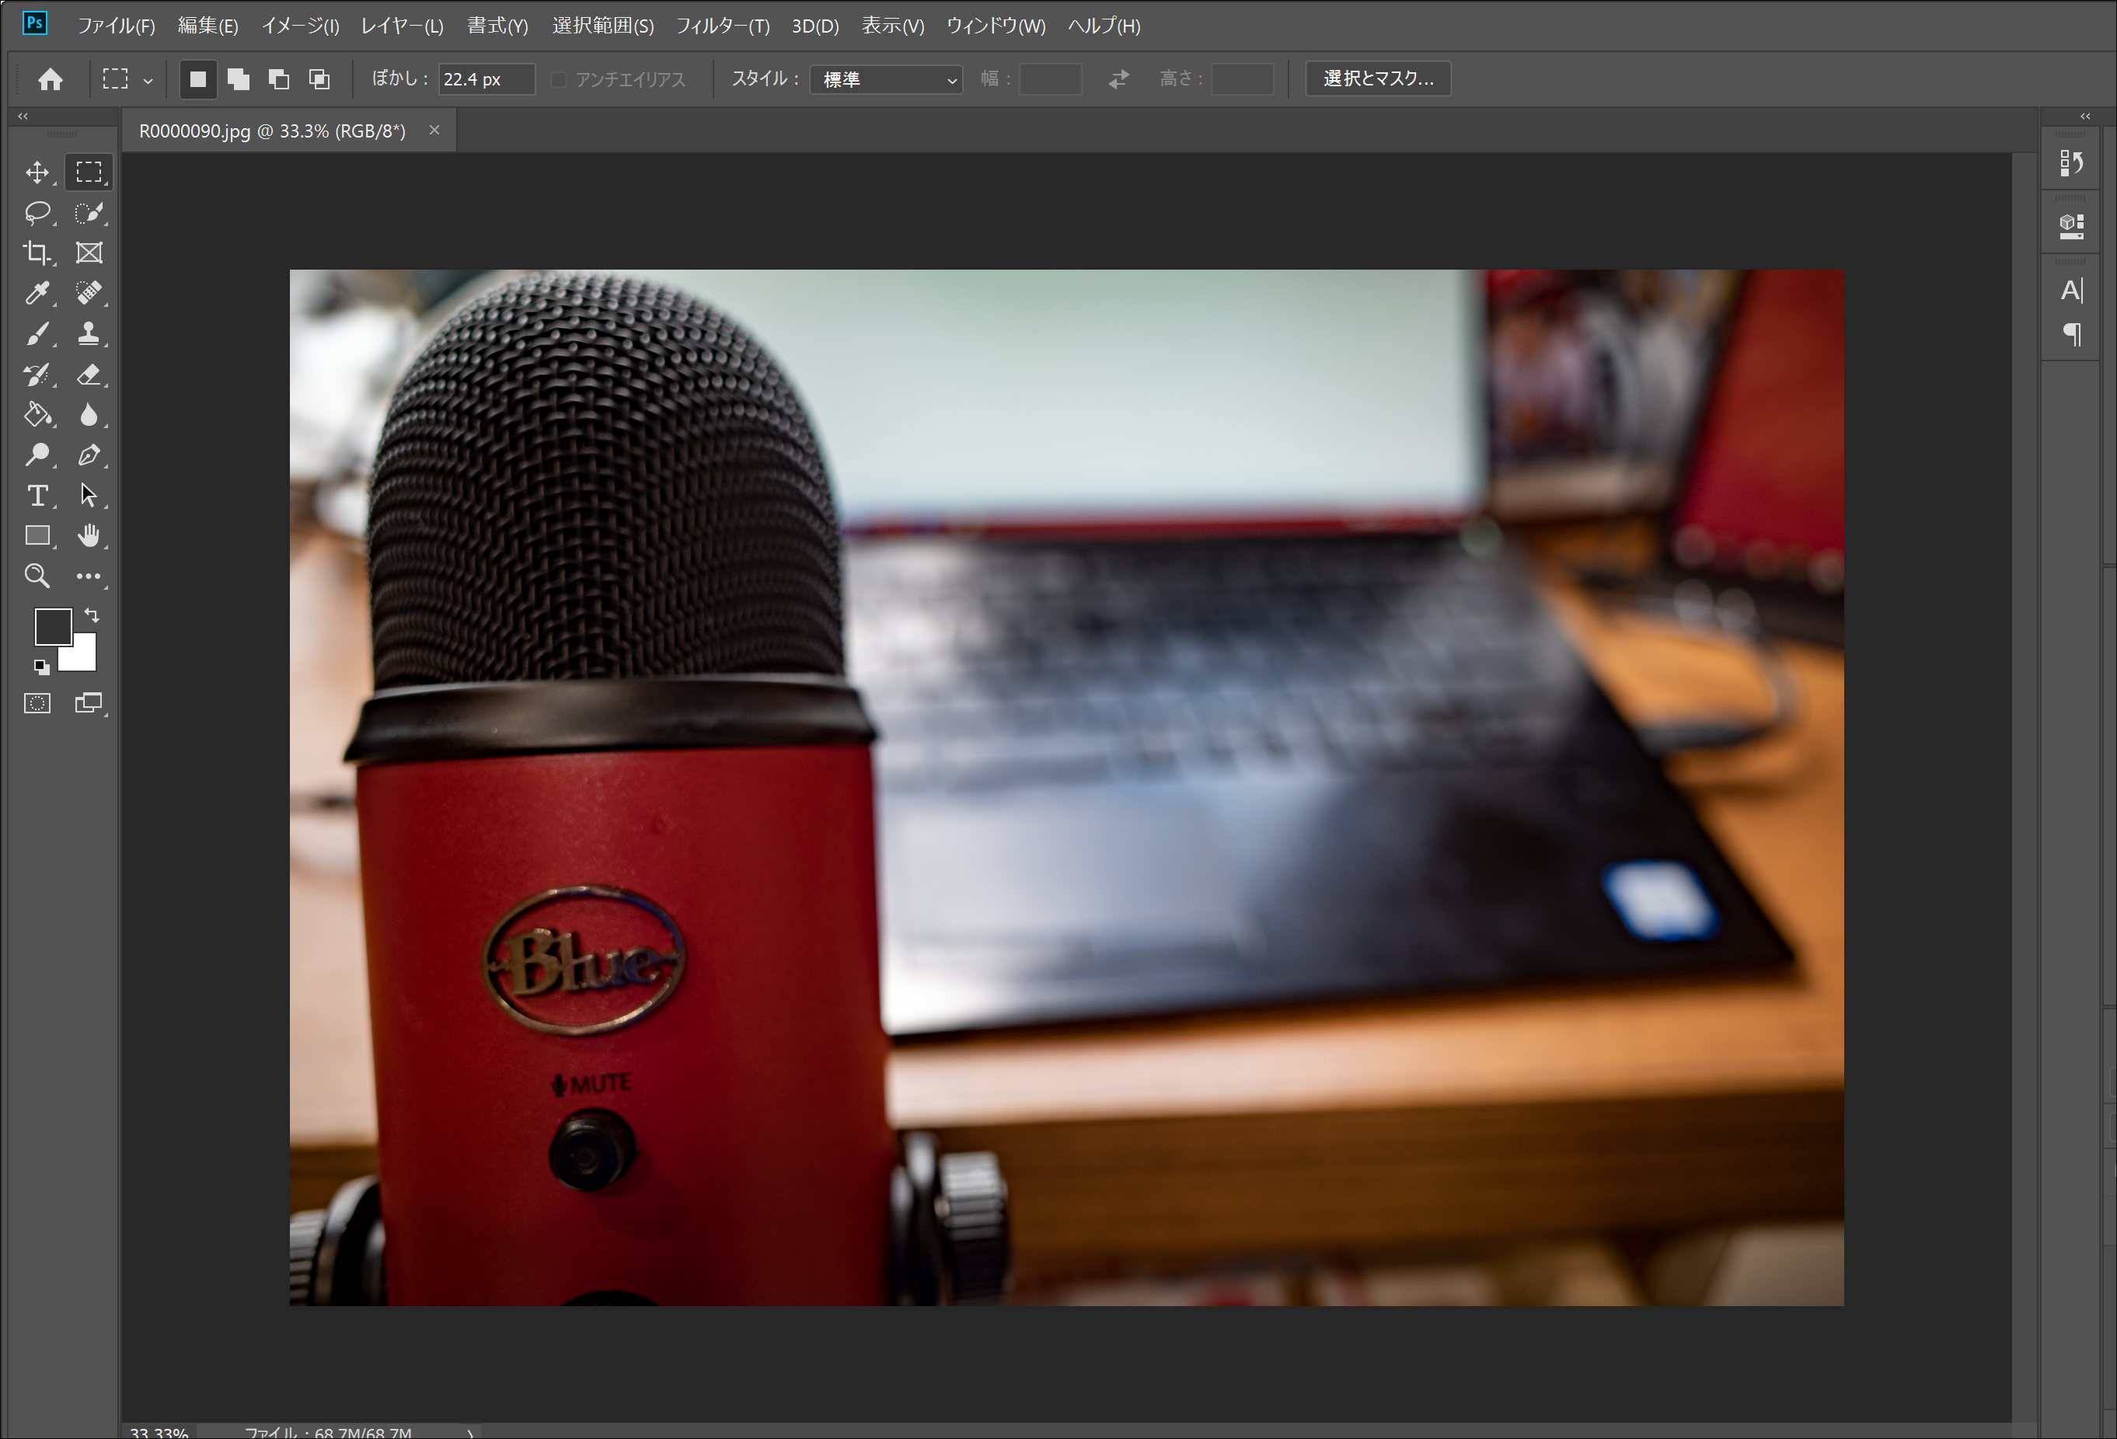Switch foreground and background colors

[x=92, y=615]
